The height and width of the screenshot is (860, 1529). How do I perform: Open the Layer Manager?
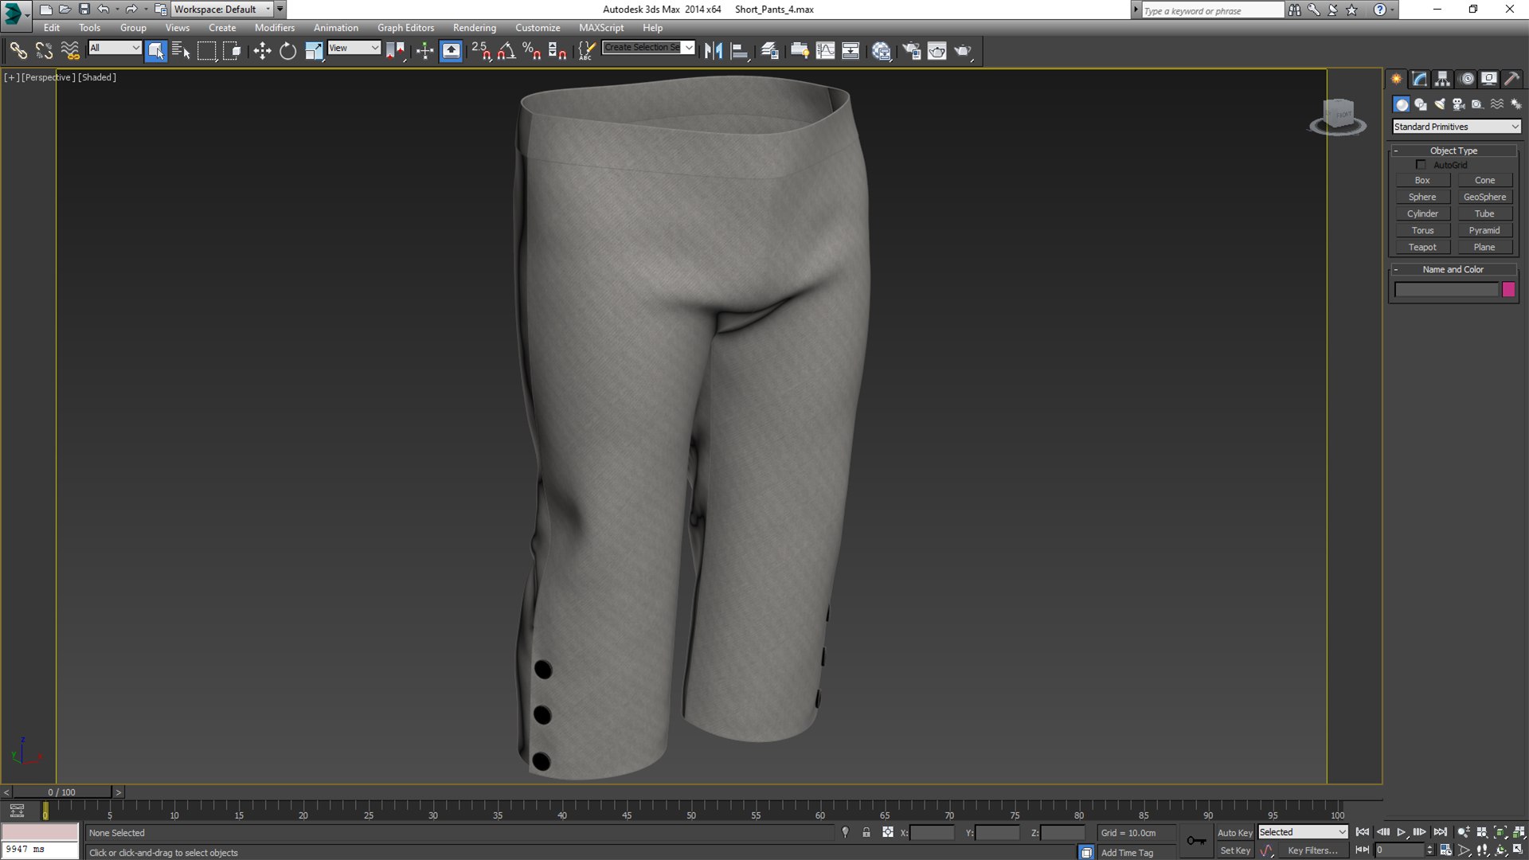769,51
